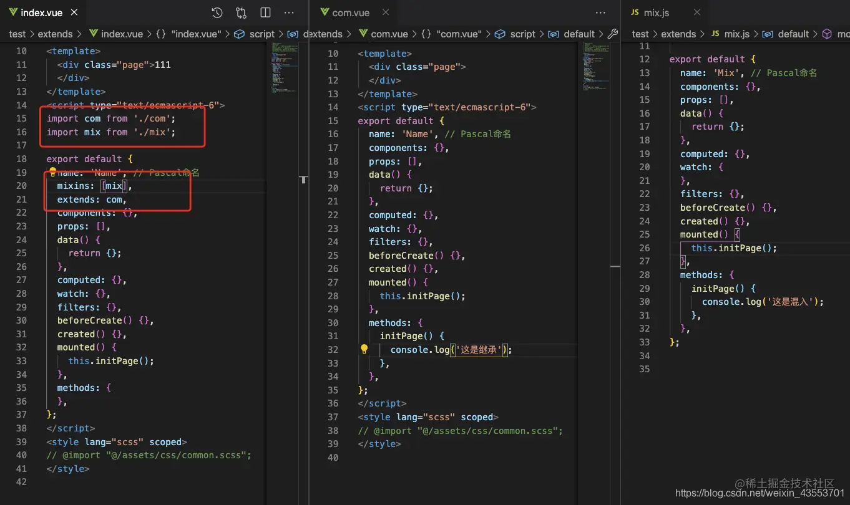Open 'script' breadcrumb in com.vue pane
Image resolution: width=850 pixels, height=505 pixels.
(515, 34)
